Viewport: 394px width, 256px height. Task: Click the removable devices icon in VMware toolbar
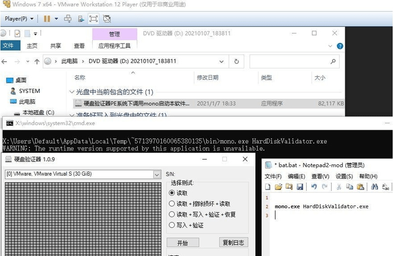(81, 19)
